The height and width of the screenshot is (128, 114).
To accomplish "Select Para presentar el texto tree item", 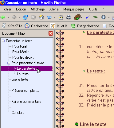I will (x=28, y=63).
